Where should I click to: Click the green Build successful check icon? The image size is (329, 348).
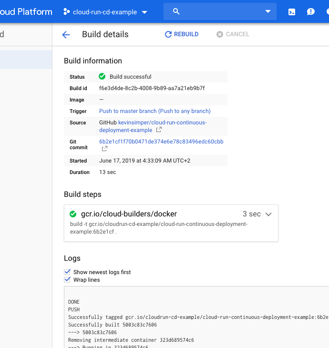coord(102,76)
